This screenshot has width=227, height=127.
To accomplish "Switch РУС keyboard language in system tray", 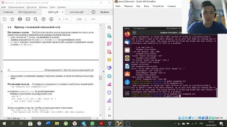I will (201, 123).
